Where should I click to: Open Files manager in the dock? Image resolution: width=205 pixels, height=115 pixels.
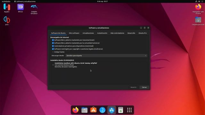tap(85, 110)
